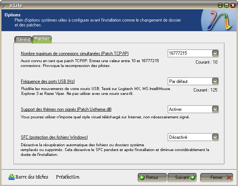This screenshot has width=238, height=186.
Task: Click the Barre des tâches tray icon
Action: point(12,177)
